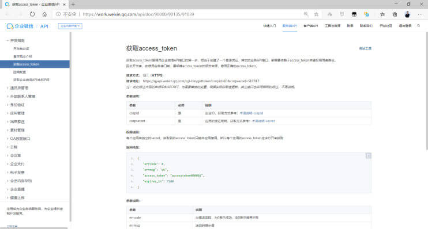The height and width of the screenshot is (229, 428).
Task: Open the zoom magnifier icon in address bar
Action: click(x=306, y=14)
